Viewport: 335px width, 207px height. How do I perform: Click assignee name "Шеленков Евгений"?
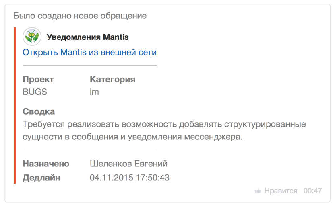(128, 164)
